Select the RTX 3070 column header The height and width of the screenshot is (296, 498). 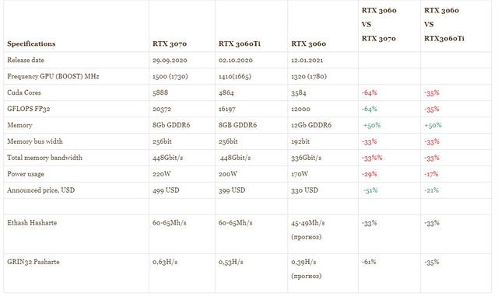click(170, 44)
